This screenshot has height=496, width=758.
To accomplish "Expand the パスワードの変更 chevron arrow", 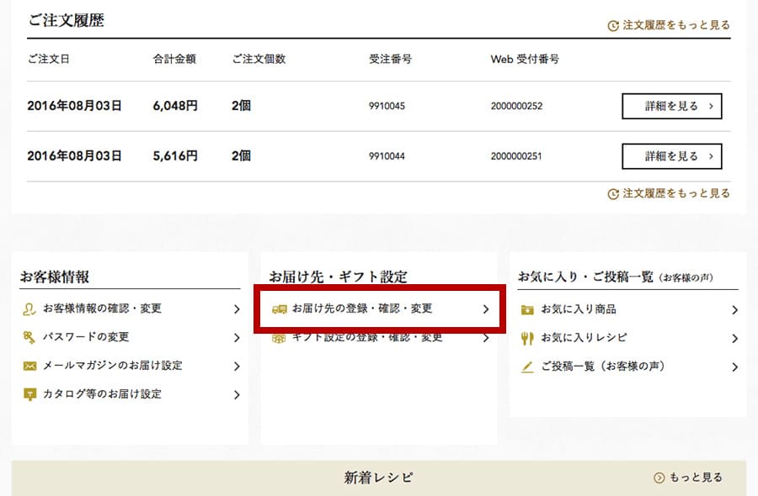I will (237, 338).
